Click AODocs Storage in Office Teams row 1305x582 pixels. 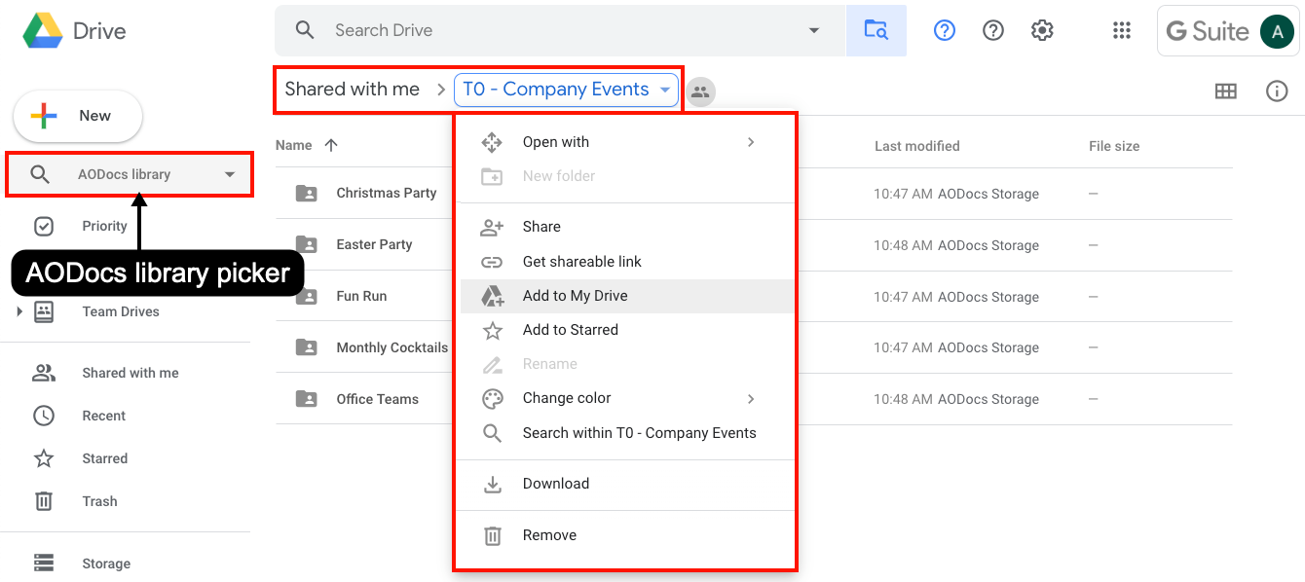(x=988, y=399)
